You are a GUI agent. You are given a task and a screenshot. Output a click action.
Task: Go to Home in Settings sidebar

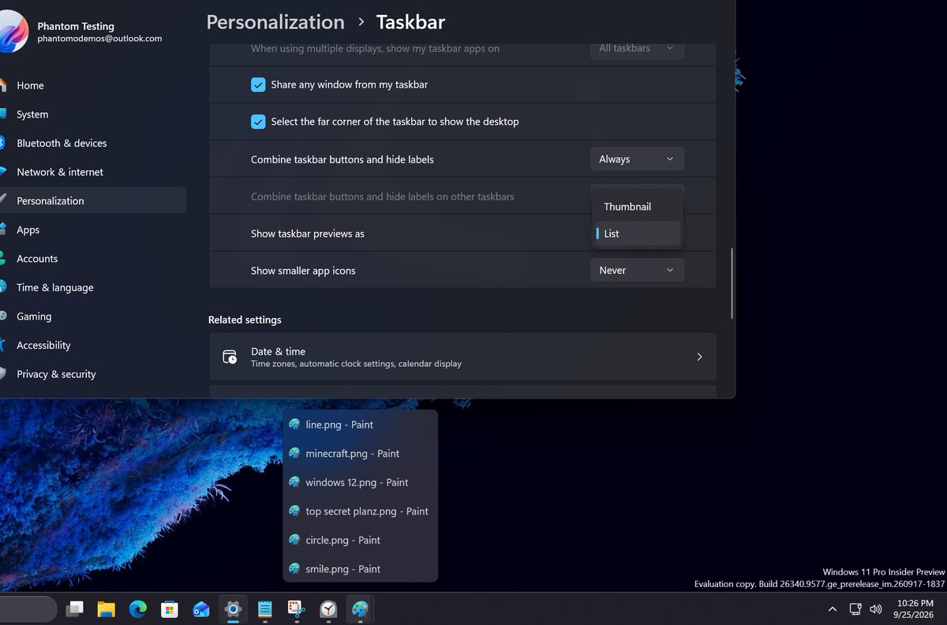(93, 85)
